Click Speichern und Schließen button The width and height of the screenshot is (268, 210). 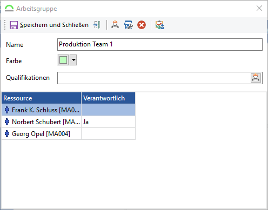click(x=49, y=25)
